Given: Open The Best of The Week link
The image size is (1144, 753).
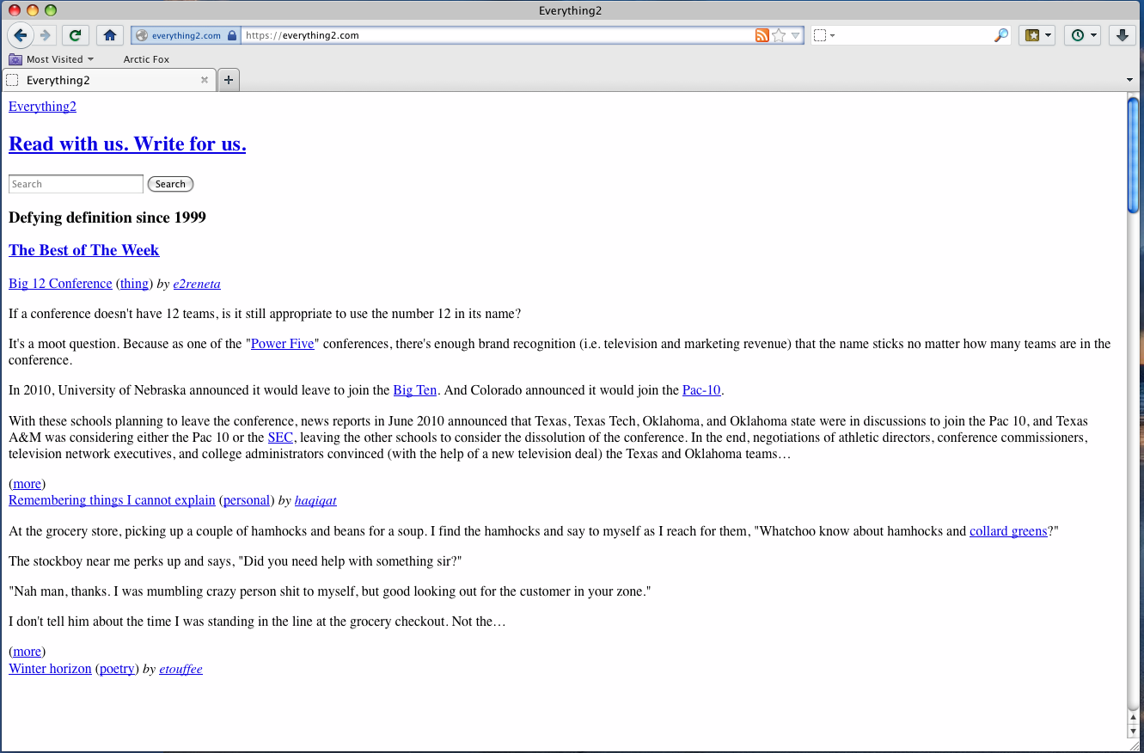Looking at the screenshot, I should pyautogui.click(x=83, y=250).
